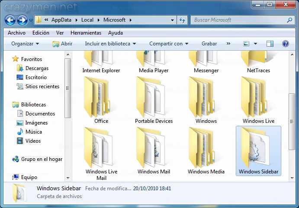Expand arrow after Local in path

pos(99,20)
